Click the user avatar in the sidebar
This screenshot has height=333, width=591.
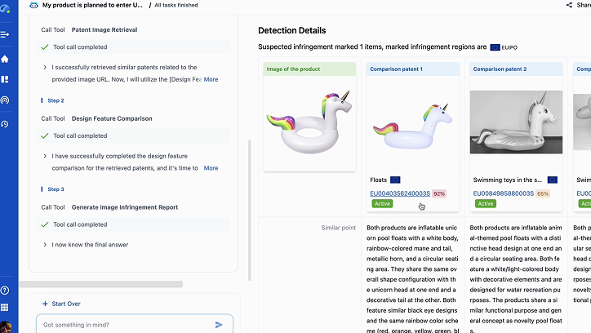click(x=5, y=327)
